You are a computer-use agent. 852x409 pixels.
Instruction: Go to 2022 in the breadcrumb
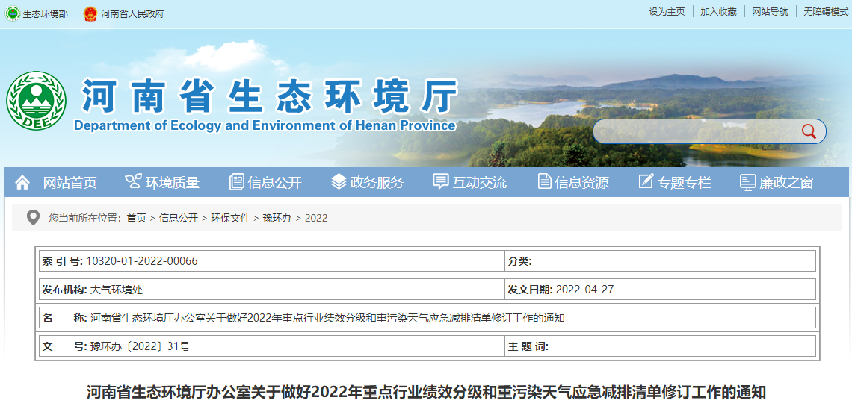(316, 218)
